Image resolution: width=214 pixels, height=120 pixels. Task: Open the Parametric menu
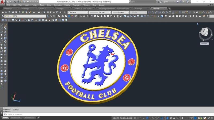click(x=77, y=5)
